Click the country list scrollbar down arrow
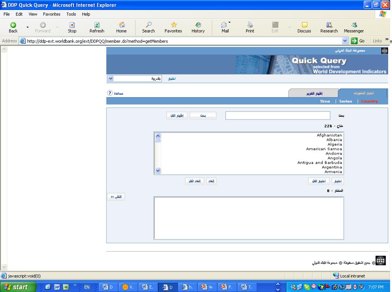Screen dimensions: 392x292 (x=158, y=171)
